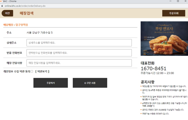Select the 매장 전달사항 message field
Viewport: 188px width, 120px height.
tap(79, 63)
